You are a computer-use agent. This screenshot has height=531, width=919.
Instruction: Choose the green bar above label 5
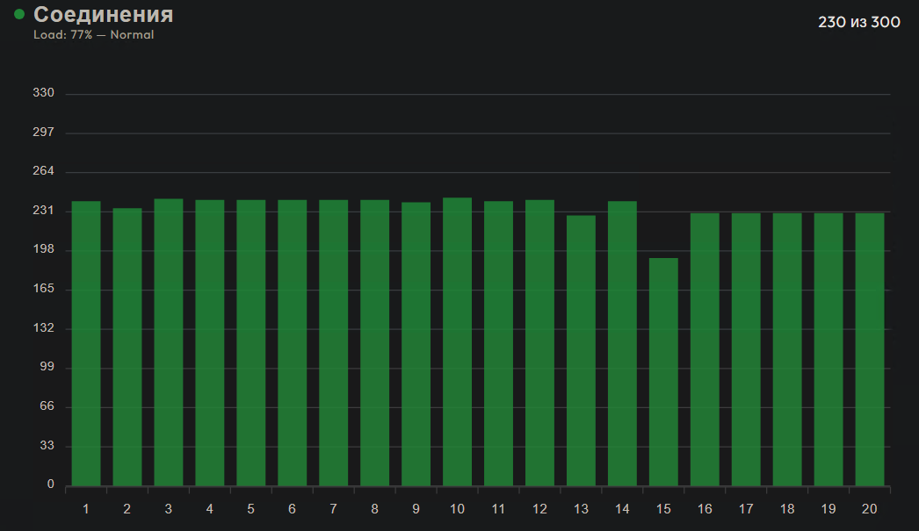251,343
